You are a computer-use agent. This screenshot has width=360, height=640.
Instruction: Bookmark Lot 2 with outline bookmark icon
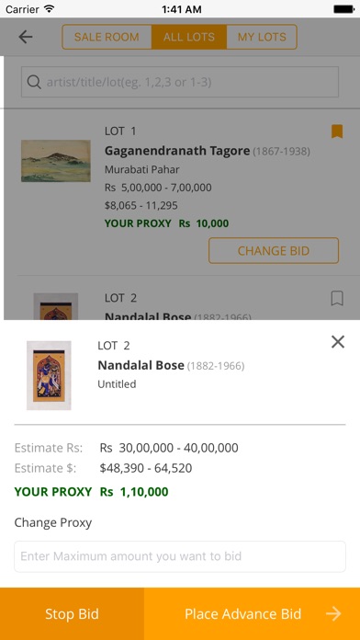click(x=337, y=298)
